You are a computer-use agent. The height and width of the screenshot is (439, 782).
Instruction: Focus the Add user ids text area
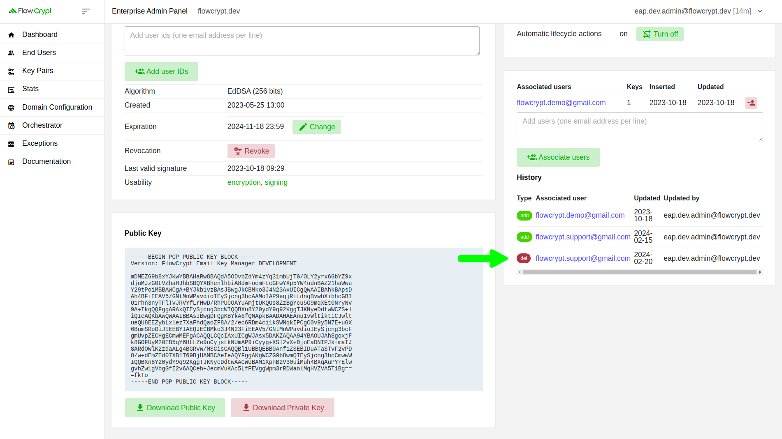coord(302,41)
